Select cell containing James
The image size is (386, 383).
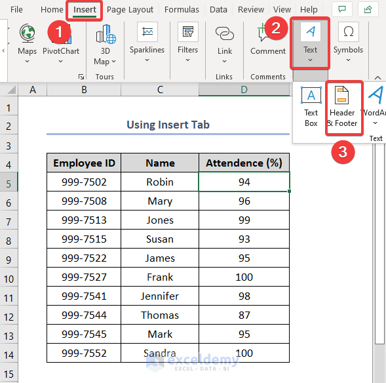point(160,258)
